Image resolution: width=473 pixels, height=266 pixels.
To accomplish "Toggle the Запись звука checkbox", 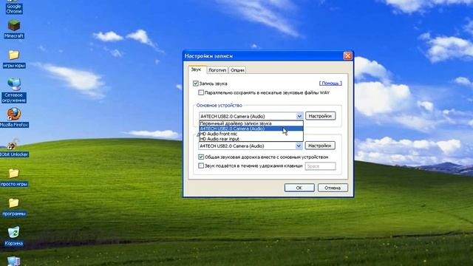I will [195, 83].
